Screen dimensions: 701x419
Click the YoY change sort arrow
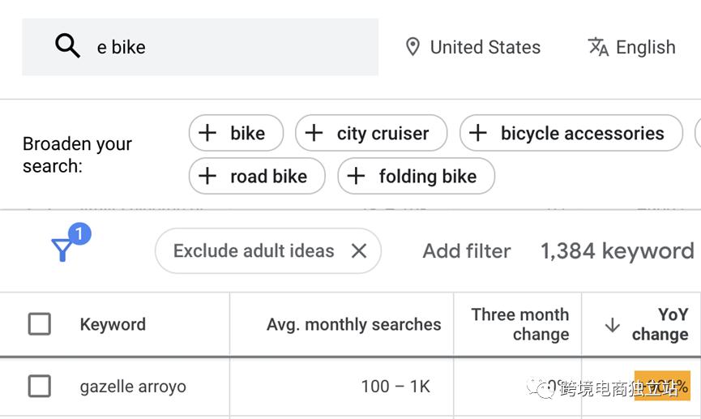pyautogui.click(x=613, y=325)
